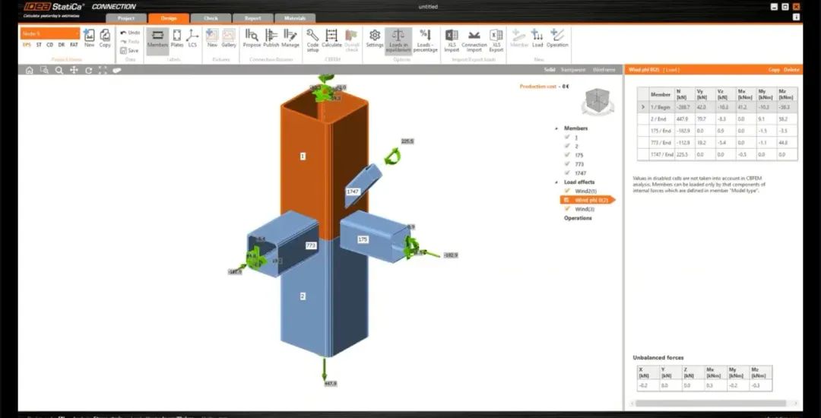Open the Propose connection tool
The image size is (821, 418).
click(x=252, y=36)
